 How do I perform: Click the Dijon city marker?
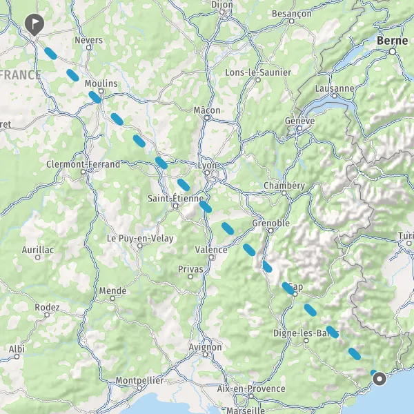tap(222, 12)
